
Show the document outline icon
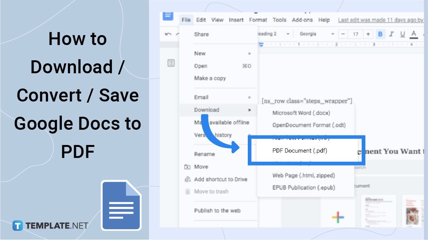point(171,63)
